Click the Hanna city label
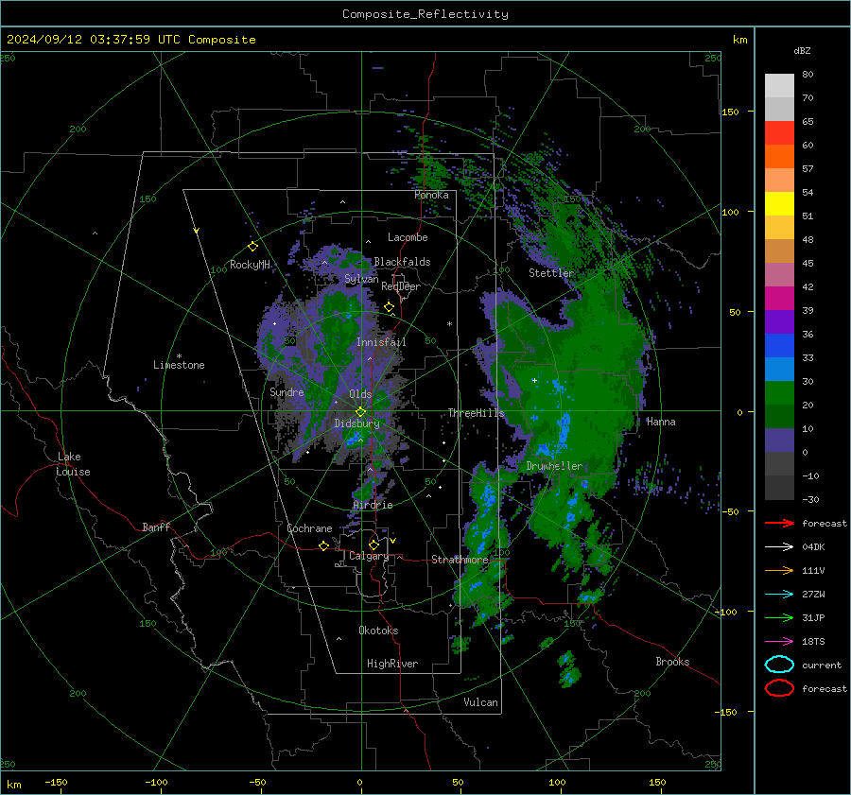 click(x=661, y=422)
